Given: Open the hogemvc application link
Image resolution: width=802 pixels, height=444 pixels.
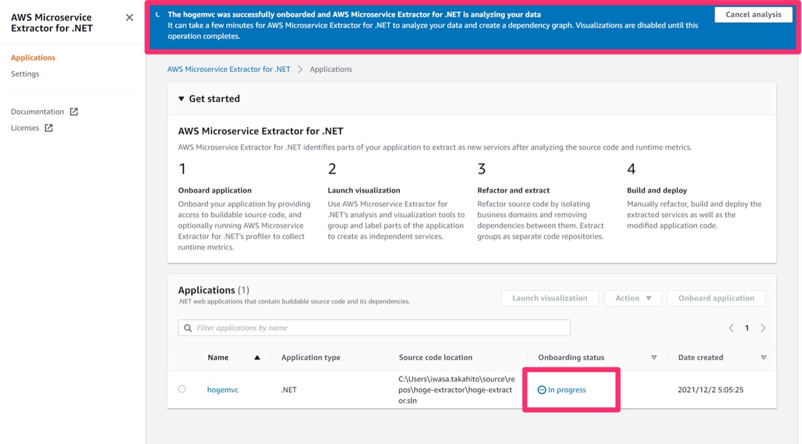Looking at the screenshot, I should [x=222, y=390].
